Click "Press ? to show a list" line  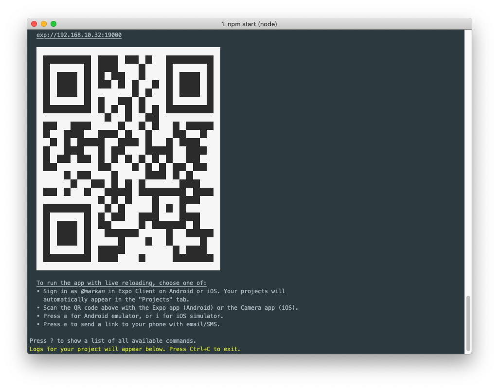click(113, 341)
